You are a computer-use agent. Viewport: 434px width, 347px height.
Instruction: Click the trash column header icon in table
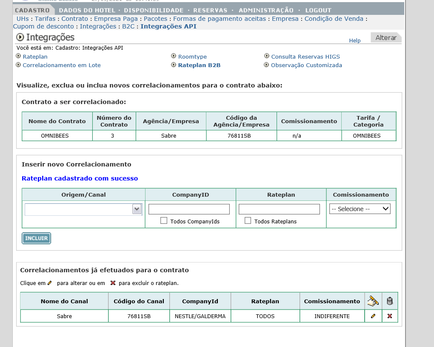(390, 301)
